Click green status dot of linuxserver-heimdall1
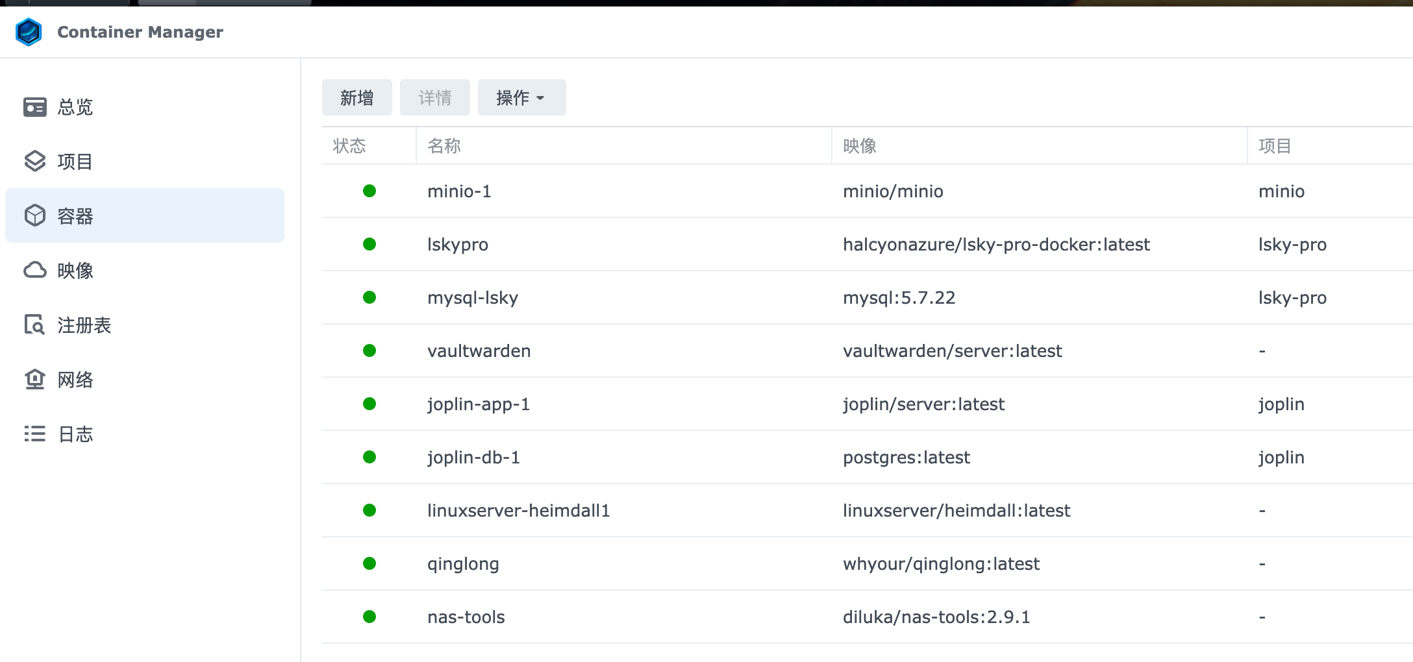1413x662 pixels. coord(369,510)
